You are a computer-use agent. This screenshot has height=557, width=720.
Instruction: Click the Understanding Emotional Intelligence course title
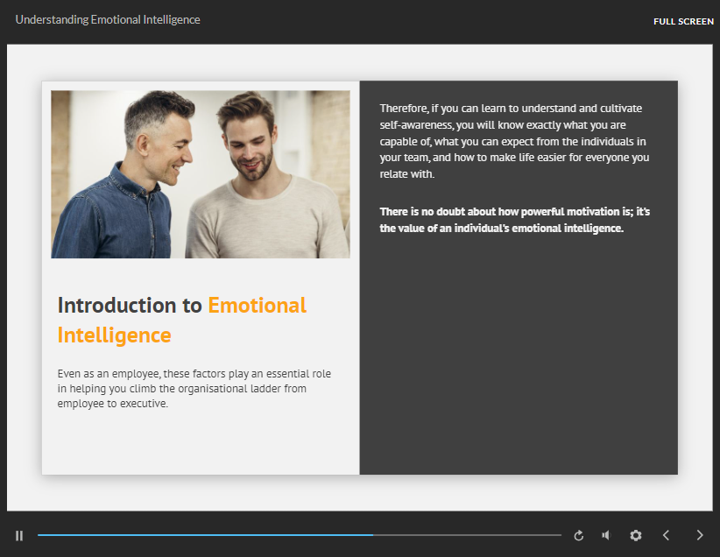(x=108, y=20)
